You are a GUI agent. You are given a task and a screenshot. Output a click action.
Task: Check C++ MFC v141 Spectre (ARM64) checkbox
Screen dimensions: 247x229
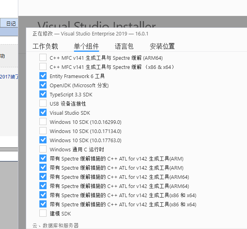point(43,57)
